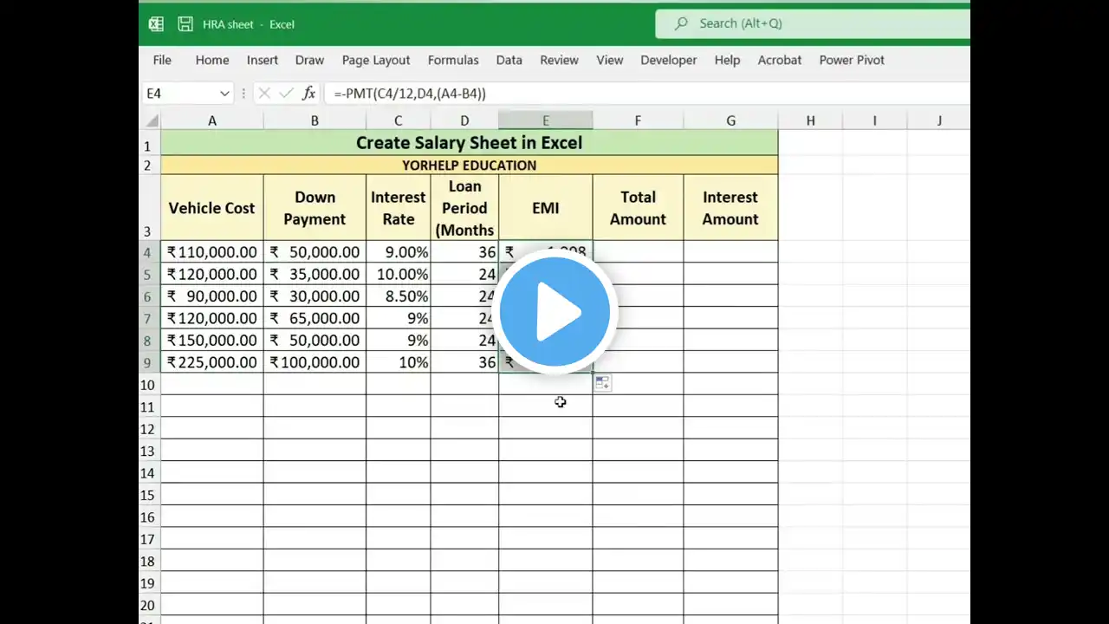Select row 18 via its row header
1109x624 pixels.
[x=149, y=561]
